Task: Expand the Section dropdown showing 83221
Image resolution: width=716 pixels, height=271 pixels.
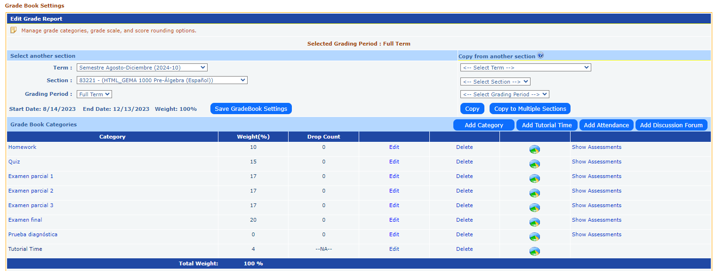Action: pos(162,80)
